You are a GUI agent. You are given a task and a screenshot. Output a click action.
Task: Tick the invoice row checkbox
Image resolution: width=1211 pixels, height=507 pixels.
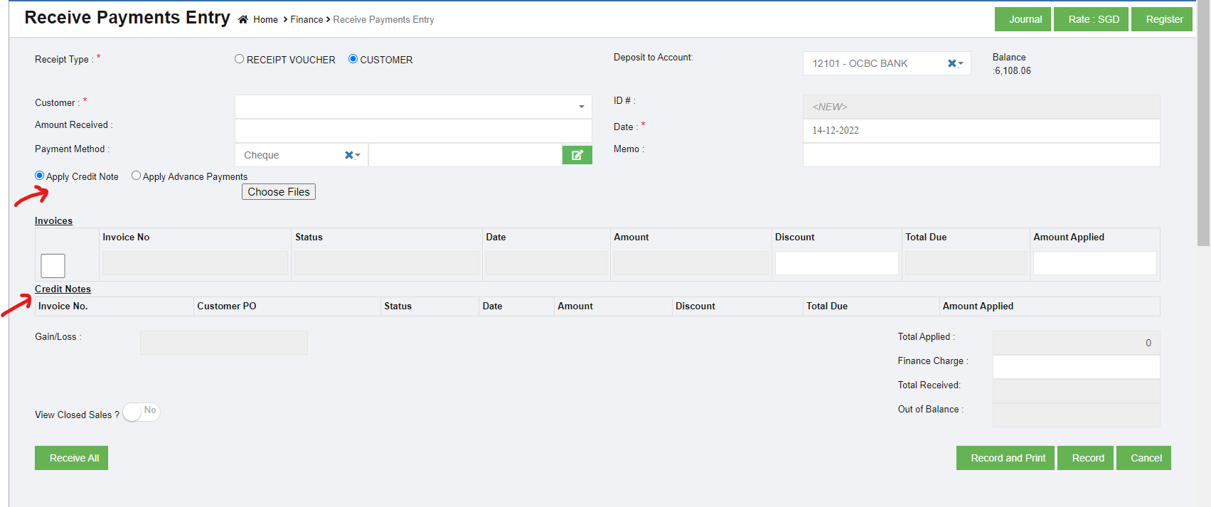[53, 266]
